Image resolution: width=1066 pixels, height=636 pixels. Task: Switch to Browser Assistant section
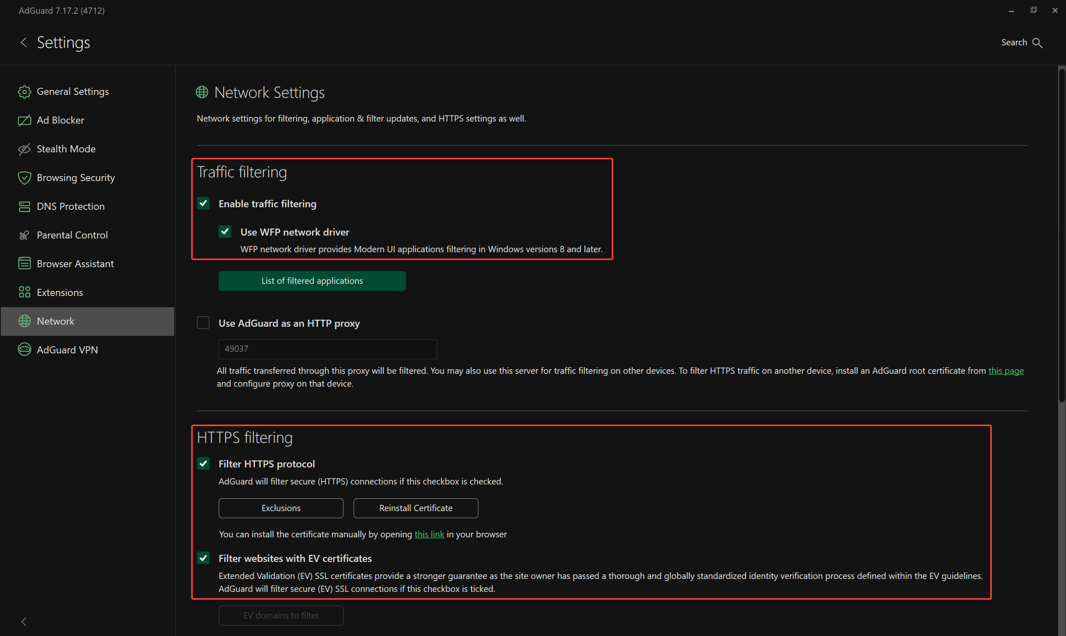click(75, 264)
